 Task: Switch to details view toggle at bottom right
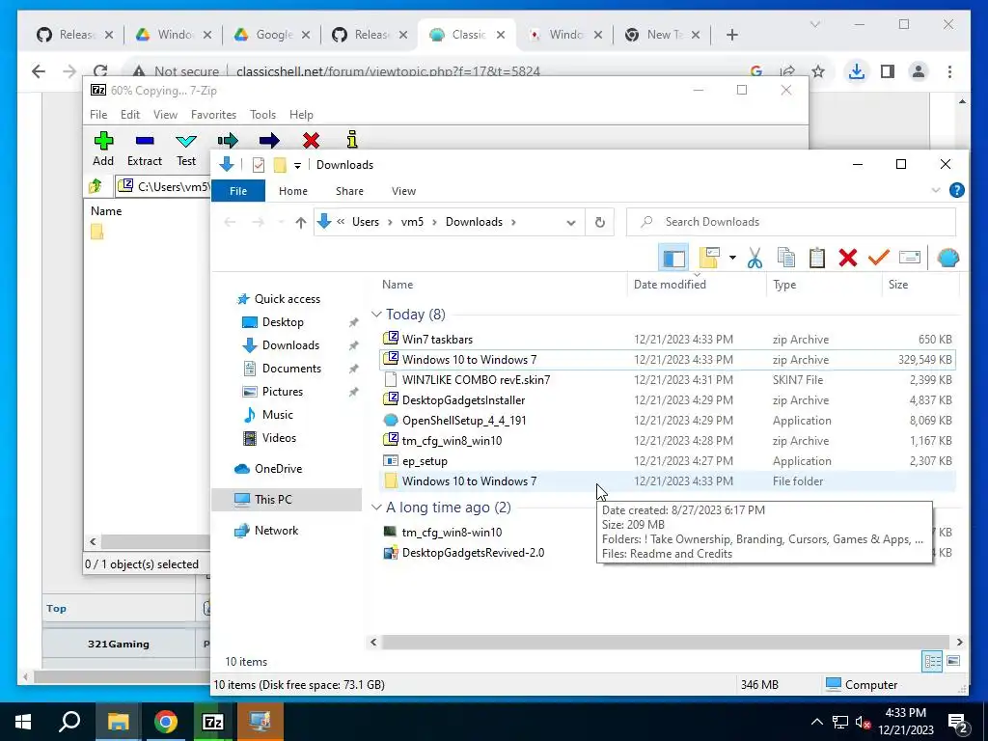(933, 661)
